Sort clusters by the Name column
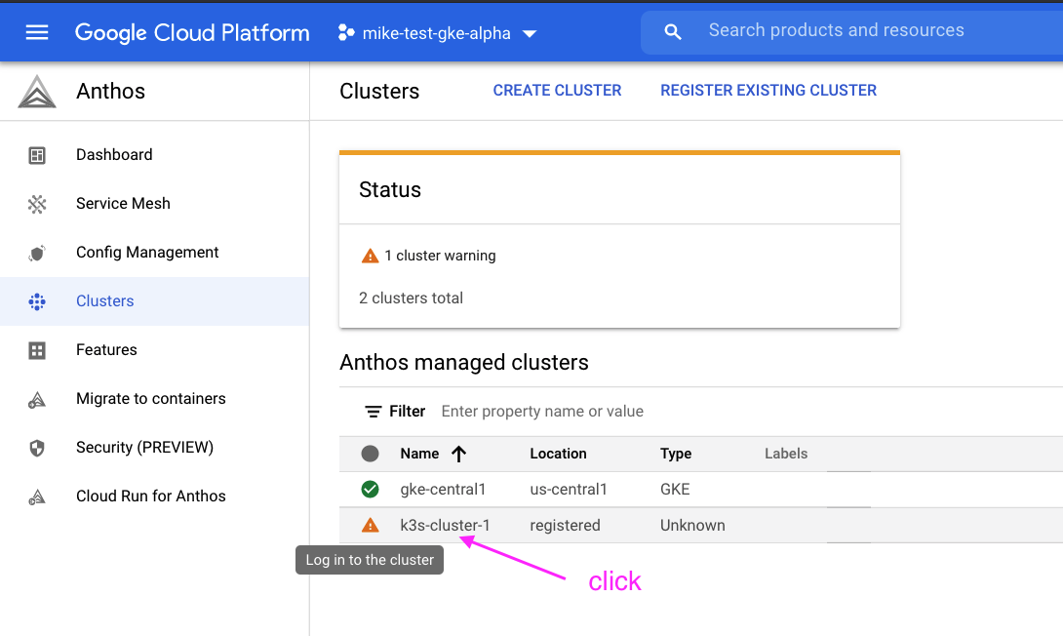The width and height of the screenshot is (1063, 636). click(419, 454)
